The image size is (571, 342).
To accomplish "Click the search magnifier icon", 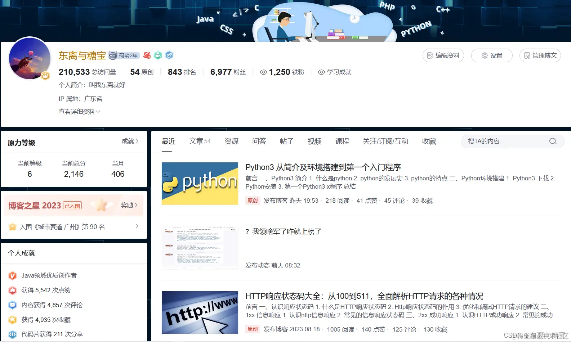I will click(553, 141).
